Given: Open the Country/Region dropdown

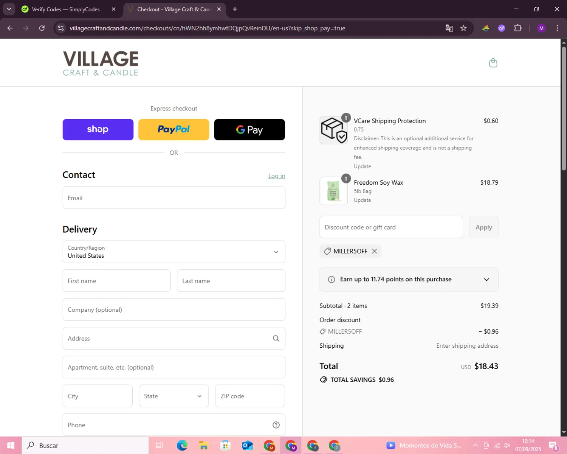Looking at the screenshot, I should tap(174, 252).
